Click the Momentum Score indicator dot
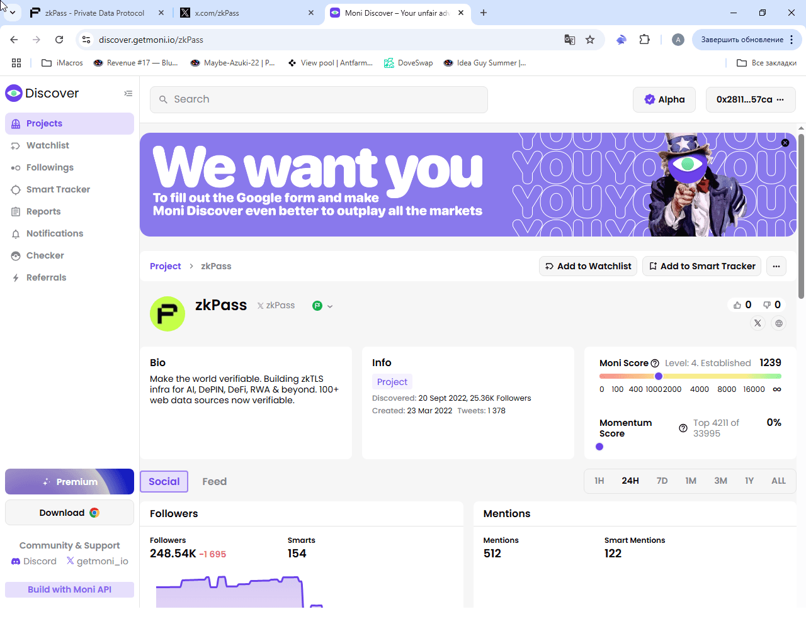The width and height of the screenshot is (806, 619). 599,447
